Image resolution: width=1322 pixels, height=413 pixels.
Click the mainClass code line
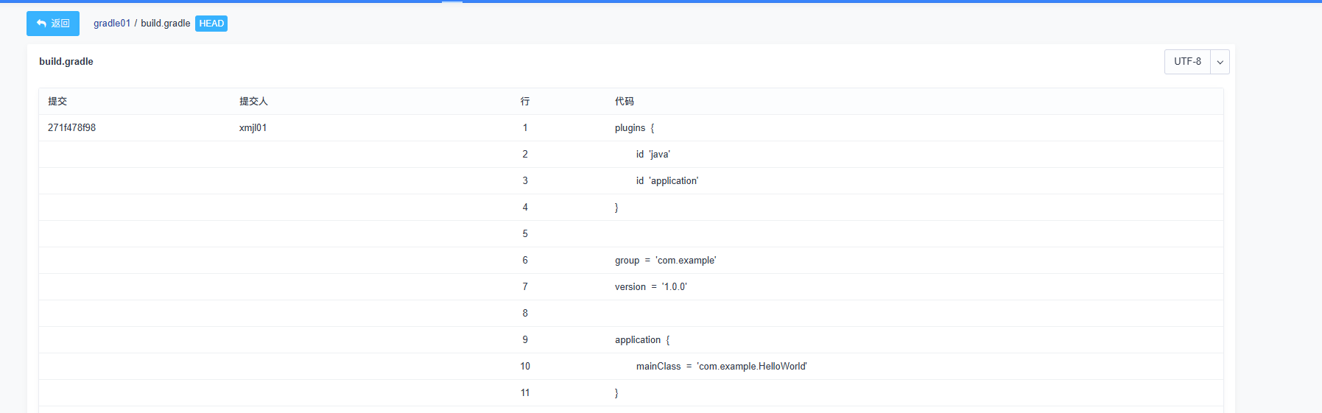[721, 367]
